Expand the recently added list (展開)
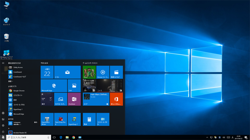The width and height of the screenshot is (250, 140). coord(11,81)
